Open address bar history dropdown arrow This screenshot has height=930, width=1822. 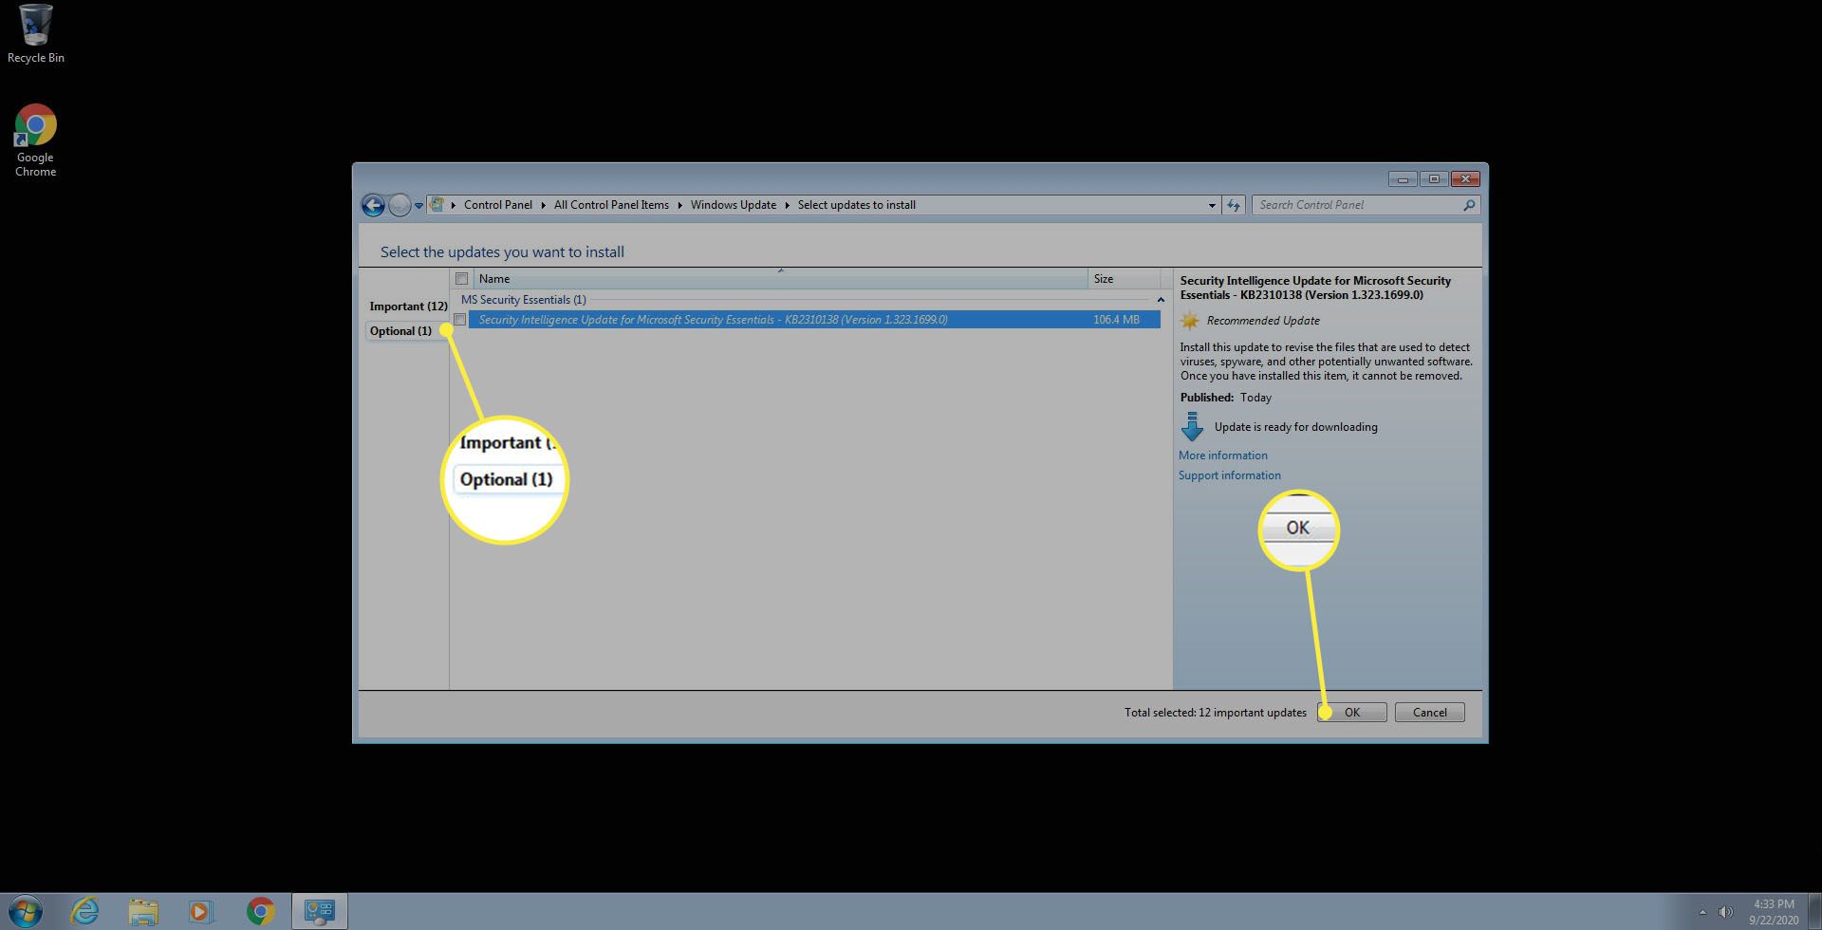click(1212, 205)
